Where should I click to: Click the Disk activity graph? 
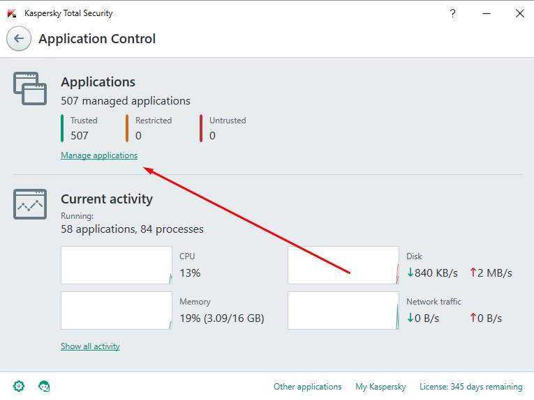[343, 265]
